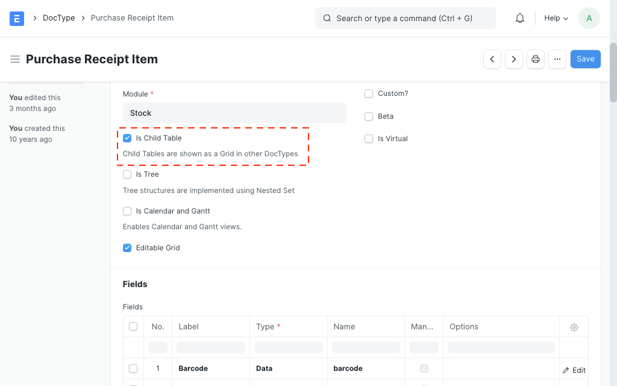Image resolution: width=617 pixels, height=386 pixels.
Task: Go to next document arrow
Action: click(x=514, y=59)
